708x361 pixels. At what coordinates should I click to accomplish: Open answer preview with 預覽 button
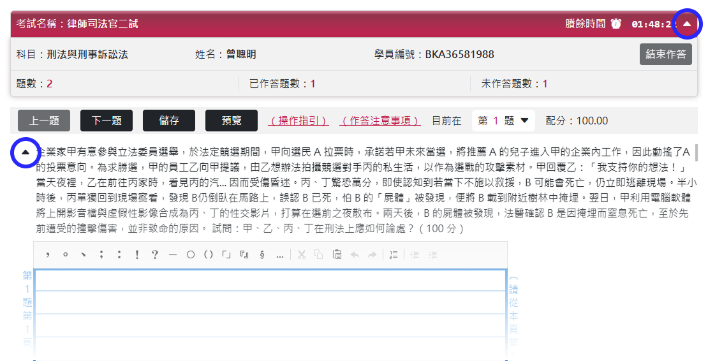click(x=232, y=121)
